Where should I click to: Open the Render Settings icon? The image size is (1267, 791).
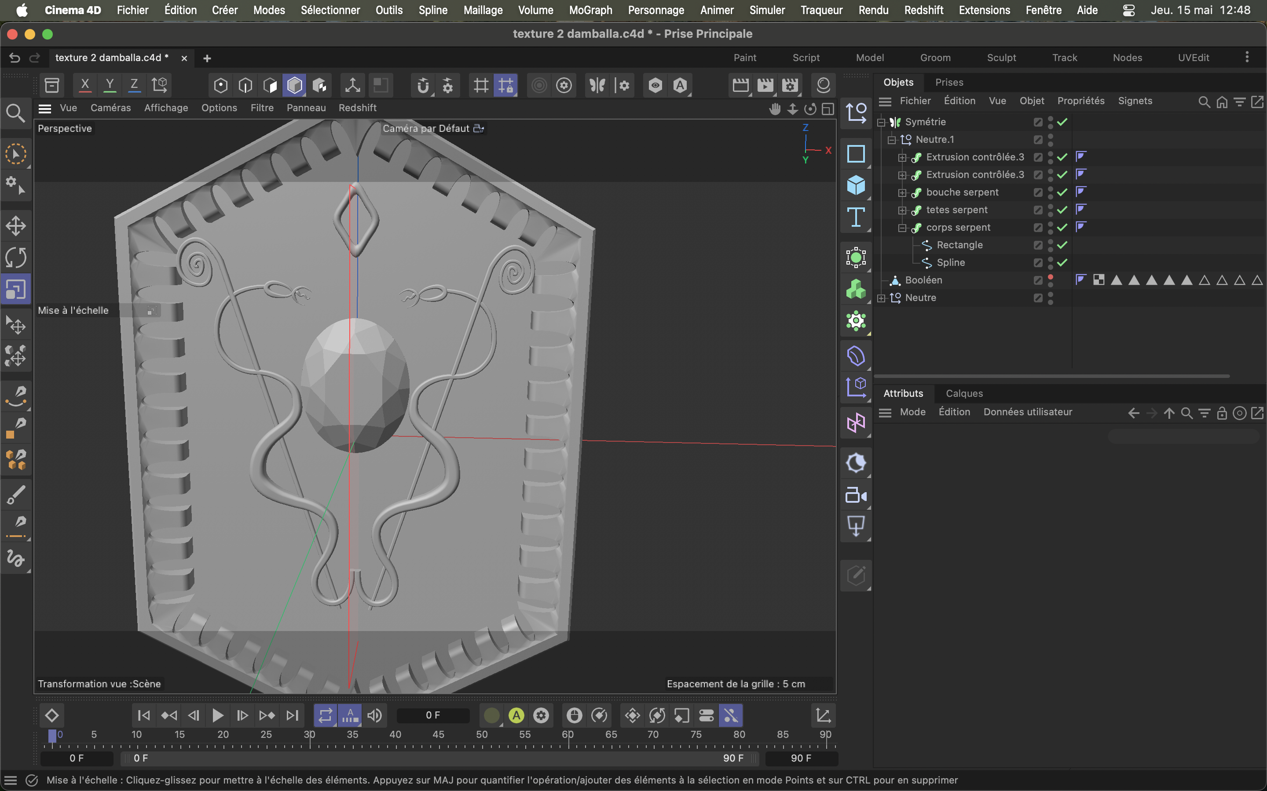790,85
